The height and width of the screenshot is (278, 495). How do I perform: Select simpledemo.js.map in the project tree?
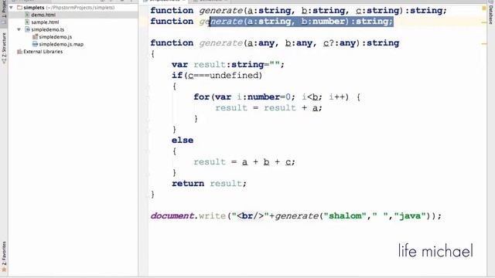click(x=61, y=44)
